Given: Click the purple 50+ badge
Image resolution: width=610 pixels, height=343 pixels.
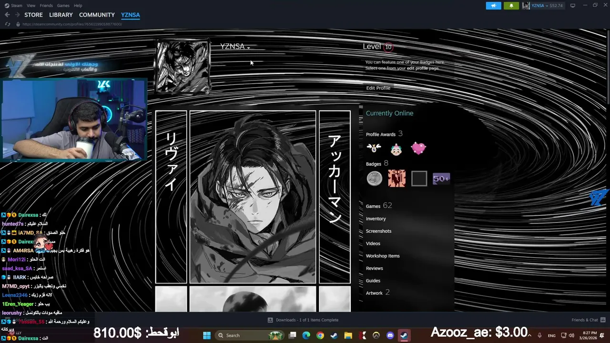Looking at the screenshot, I should click(441, 179).
